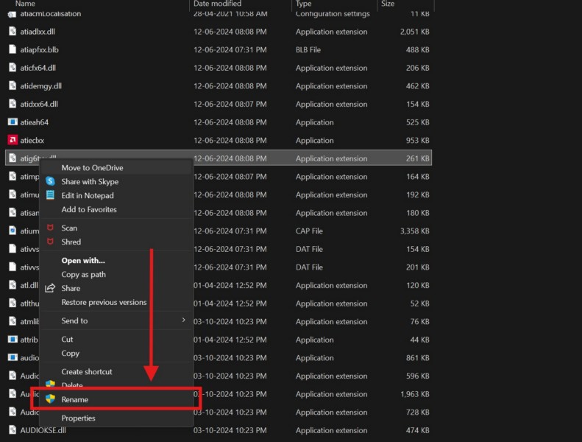Open Properties from the context menu
This screenshot has width=582, height=442.
tap(78, 418)
